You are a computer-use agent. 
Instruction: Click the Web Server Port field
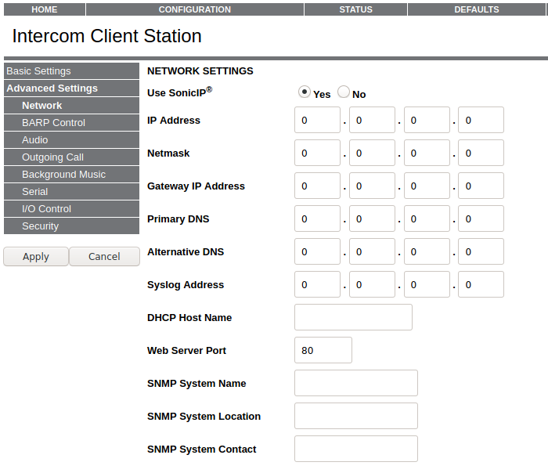323,351
